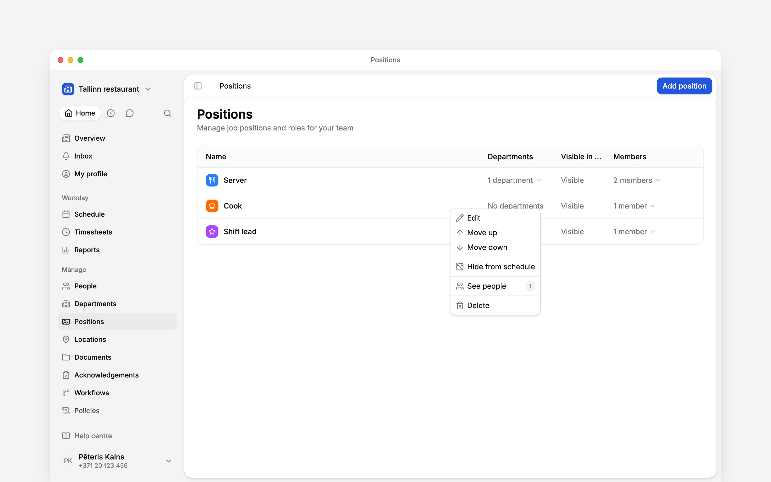Click the orange Cook position icon
The image size is (771, 482).
pyautogui.click(x=212, y=206)
